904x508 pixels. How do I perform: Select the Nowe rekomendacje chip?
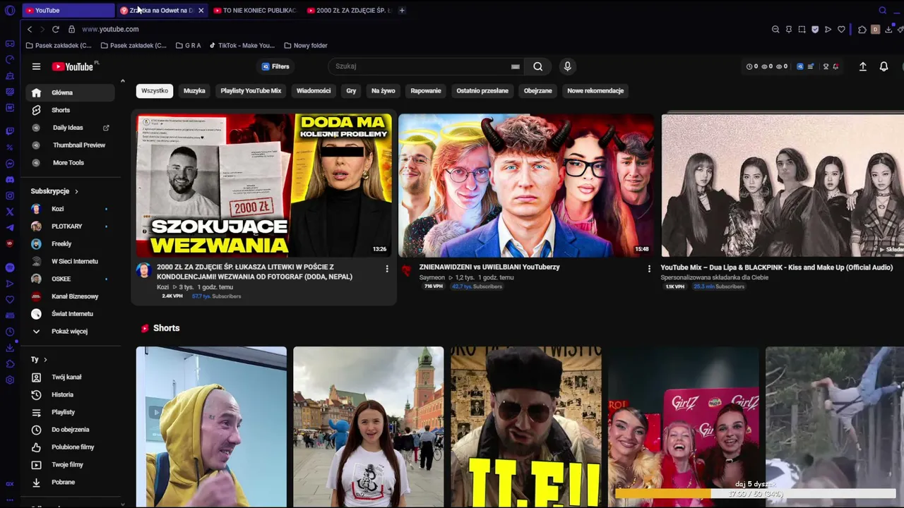pyautogui.click(x=595, y=91)
